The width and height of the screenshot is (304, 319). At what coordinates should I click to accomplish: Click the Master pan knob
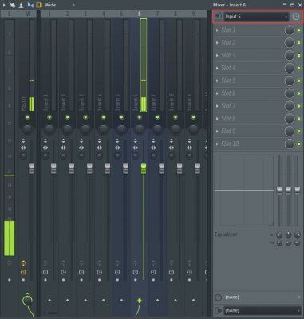coord(27,129)
